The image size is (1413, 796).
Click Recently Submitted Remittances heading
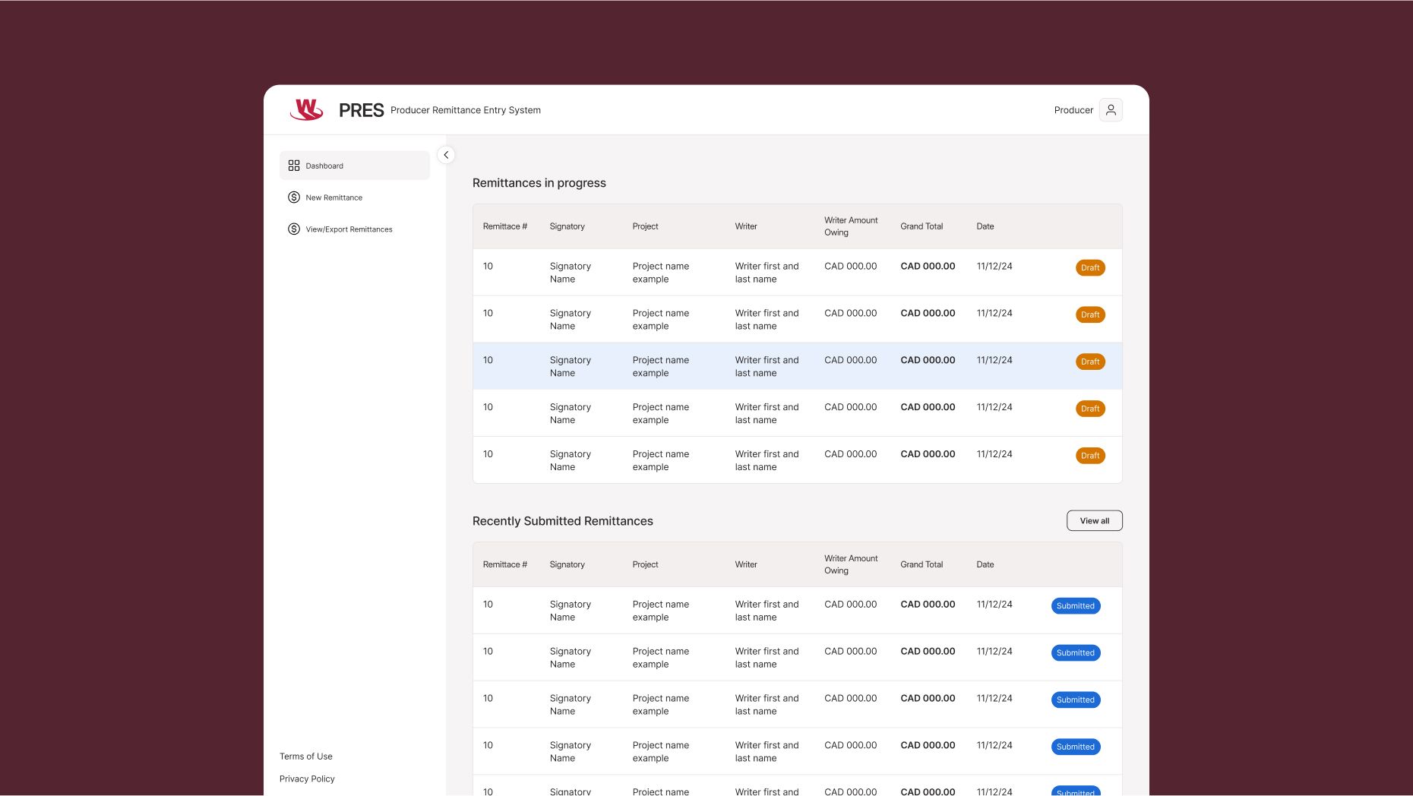tap(563, 521)
